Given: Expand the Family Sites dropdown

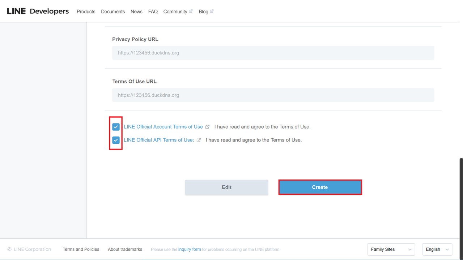Looking at the screenshot, I should click(x=391, y=249).
